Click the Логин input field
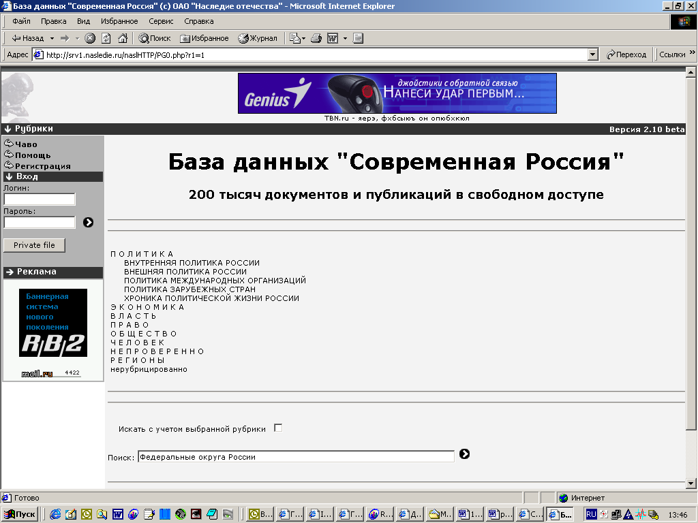This screenshot has height=523, width=698. coord(40,199)
